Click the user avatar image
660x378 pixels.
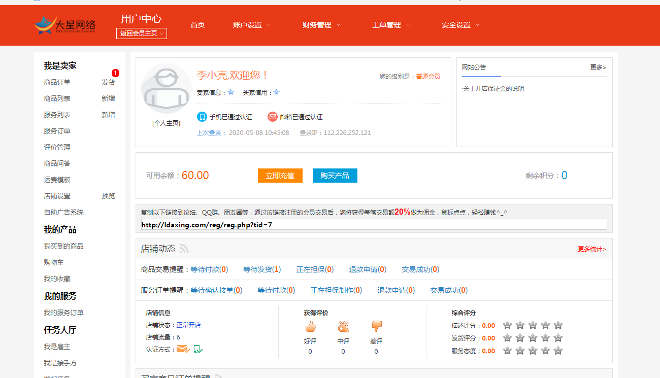point(166,89)
